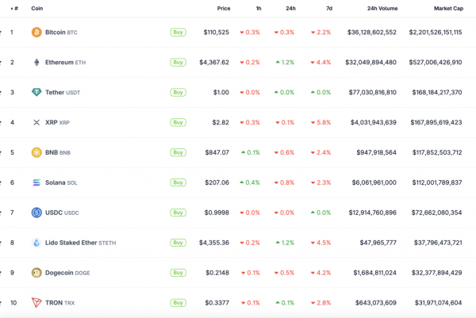Sort by the 24h change header
This screenshot has width=476, height=318.
[x=290, y=9]
